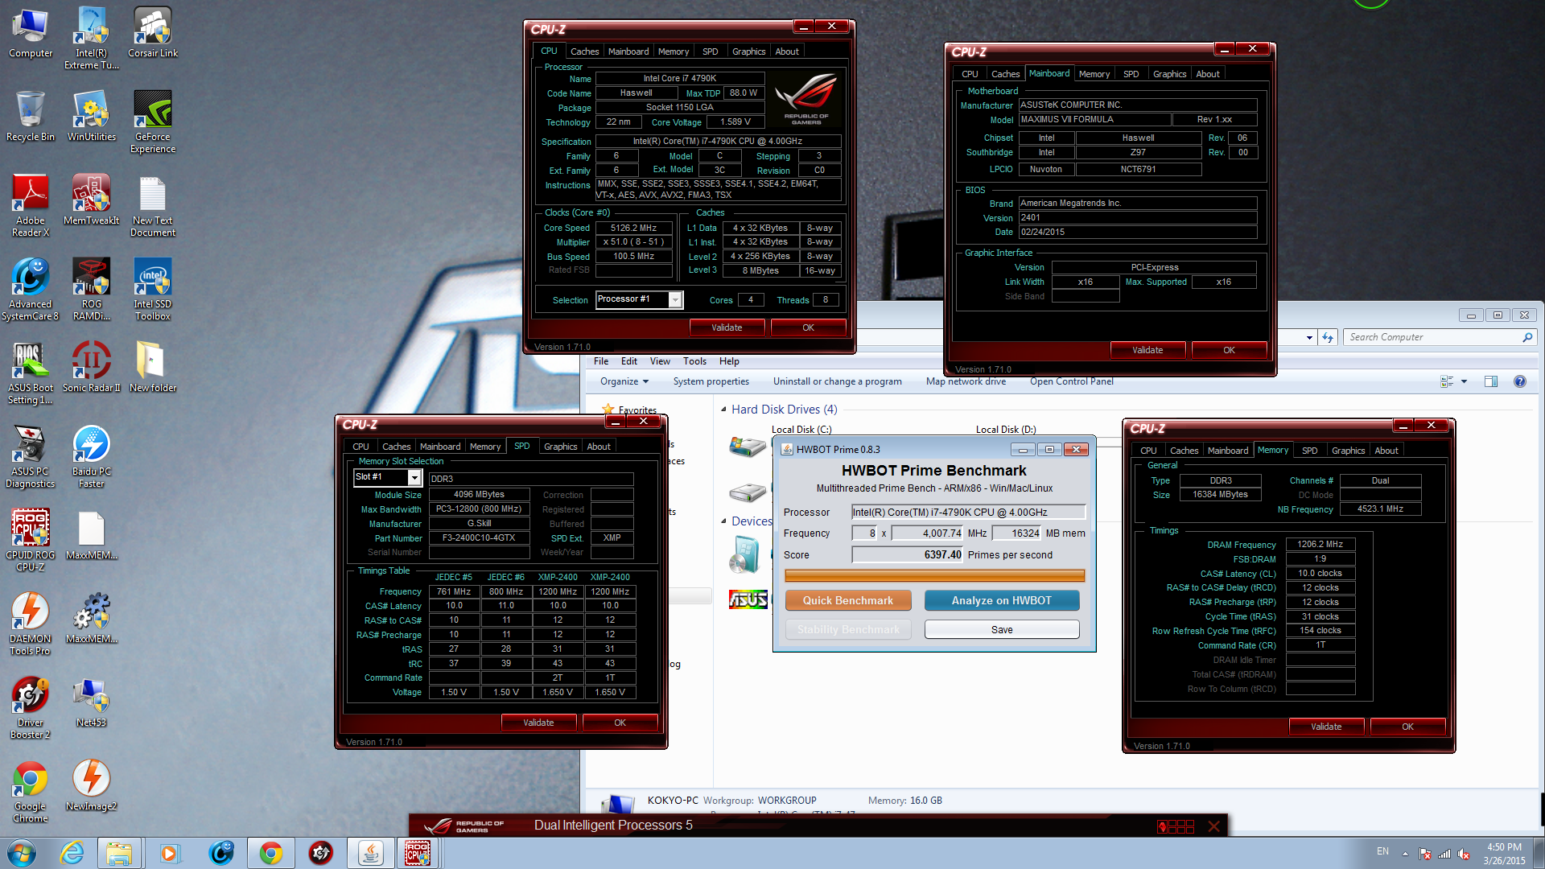Launch CPUID ROG CPU-Z desktop shortcut

[31, 541]
